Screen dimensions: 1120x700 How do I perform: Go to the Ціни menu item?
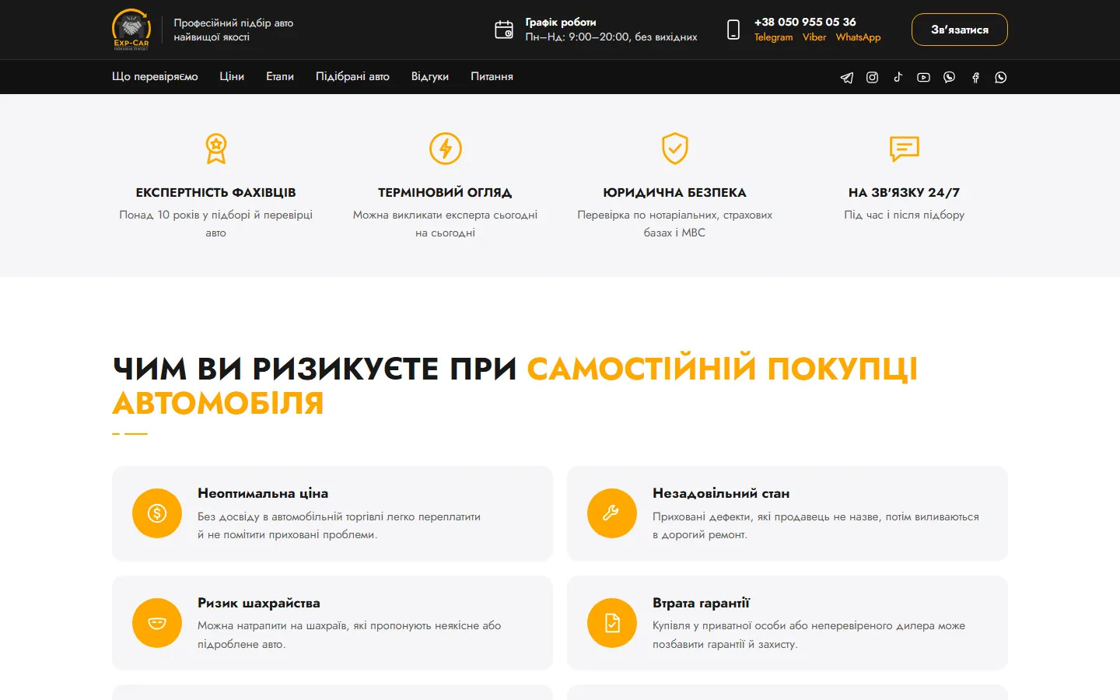[x=232, y=76]
